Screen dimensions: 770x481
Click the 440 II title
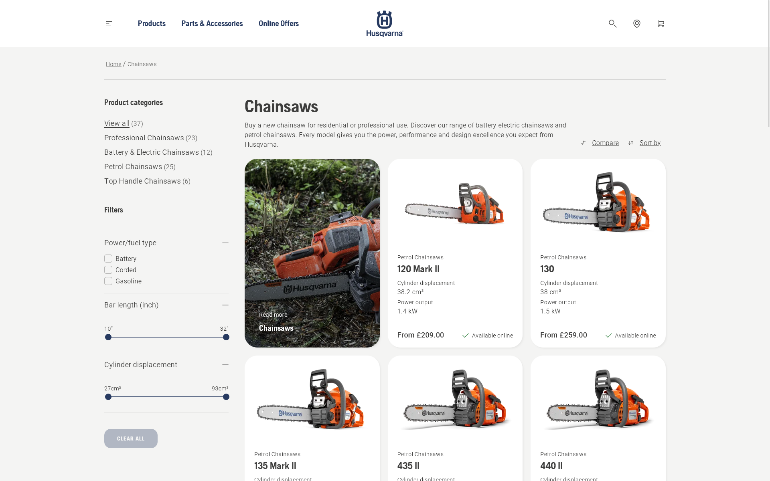tap(551, 466)
